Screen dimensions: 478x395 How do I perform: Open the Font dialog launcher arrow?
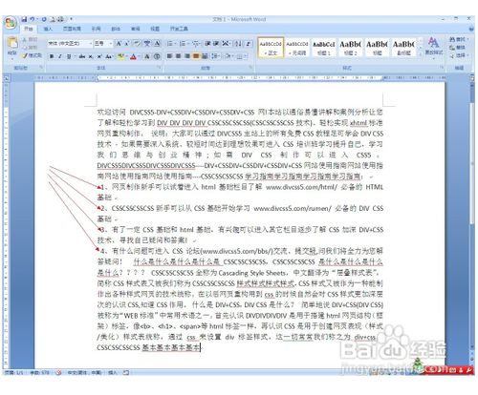(x=159, y=68)
